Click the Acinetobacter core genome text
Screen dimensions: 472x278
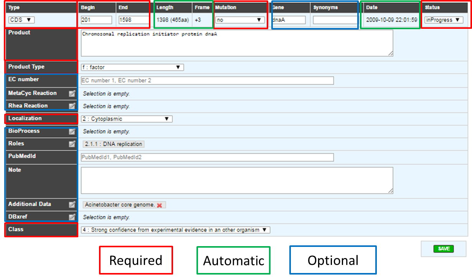pos(120,205)
